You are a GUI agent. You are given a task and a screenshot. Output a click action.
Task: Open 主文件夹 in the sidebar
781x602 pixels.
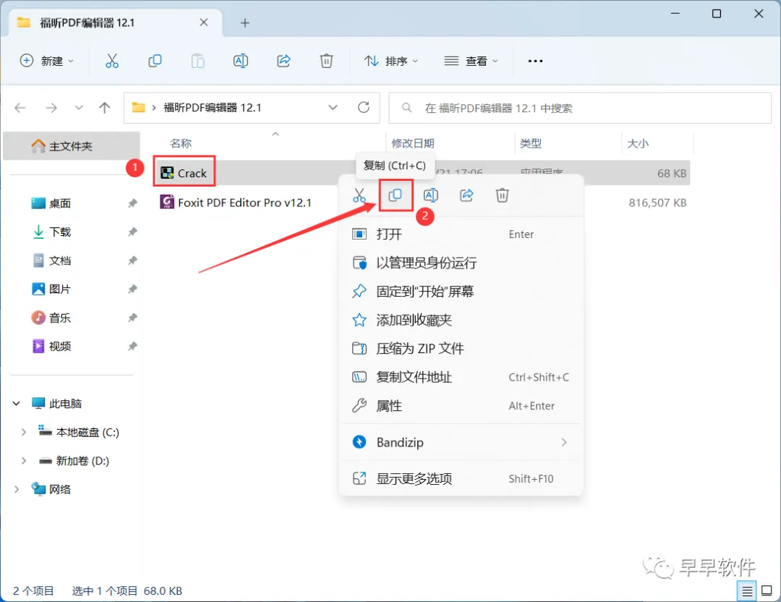(x=71, y=146)
